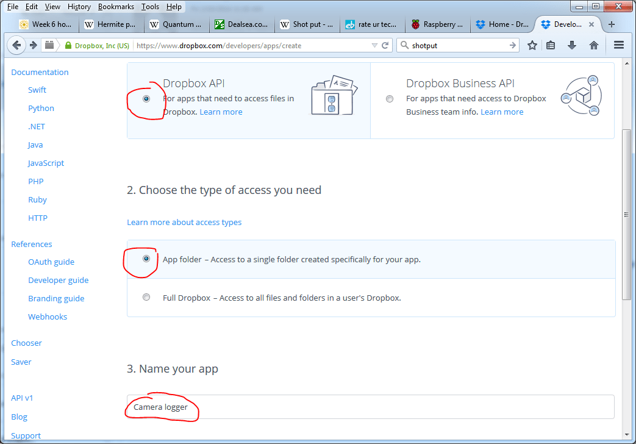Click the page vertical scrollbar thumb
The width and height of the screenshot is (636, 444).
[x=627, y=215]
